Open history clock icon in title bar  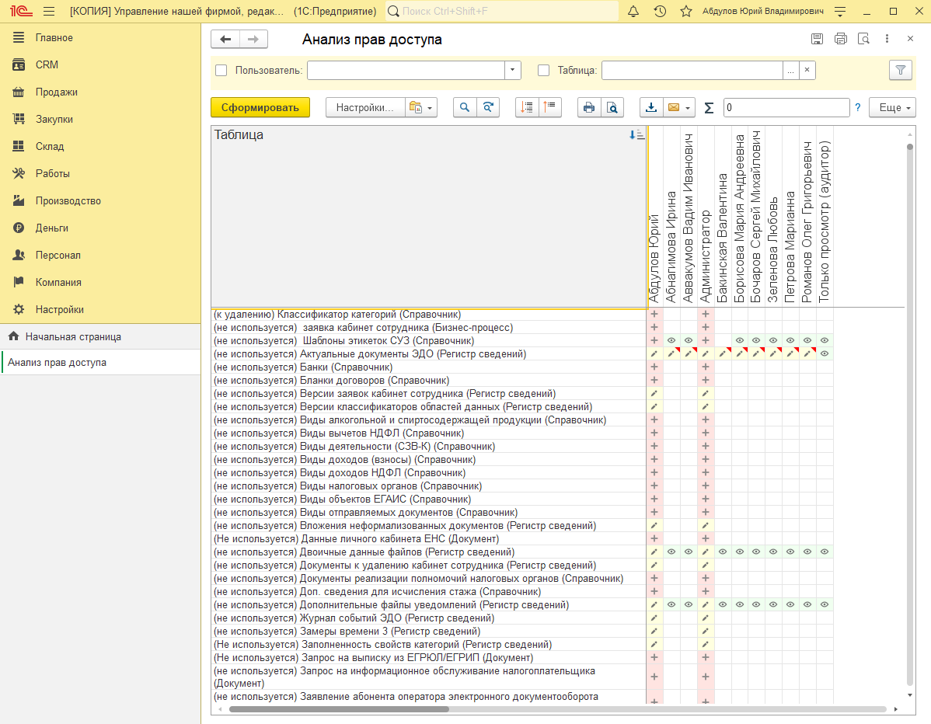pos(660,12)
